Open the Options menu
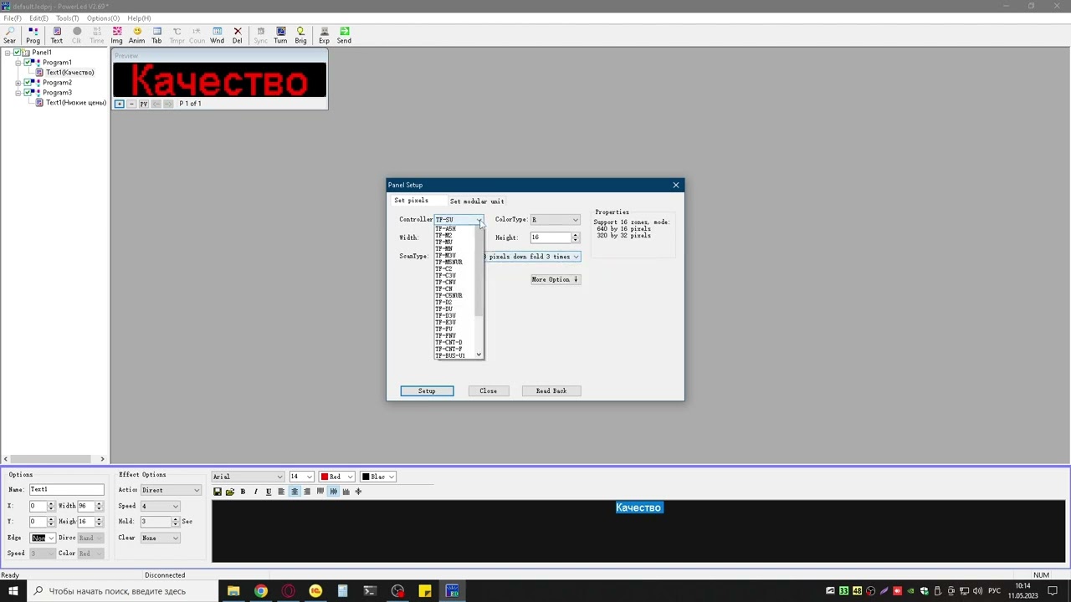1071x602 pixels. (x=103, y=18)
